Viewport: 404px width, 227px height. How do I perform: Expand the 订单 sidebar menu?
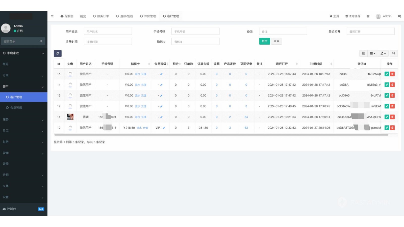click(24, 75)
